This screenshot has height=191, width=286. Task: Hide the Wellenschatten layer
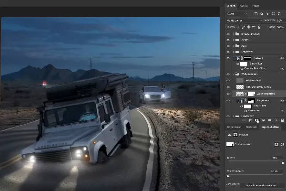pos(228,94)
